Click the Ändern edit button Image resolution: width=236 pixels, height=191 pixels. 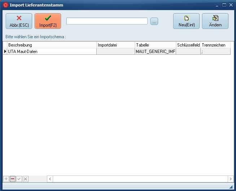(x=215, y=21)
